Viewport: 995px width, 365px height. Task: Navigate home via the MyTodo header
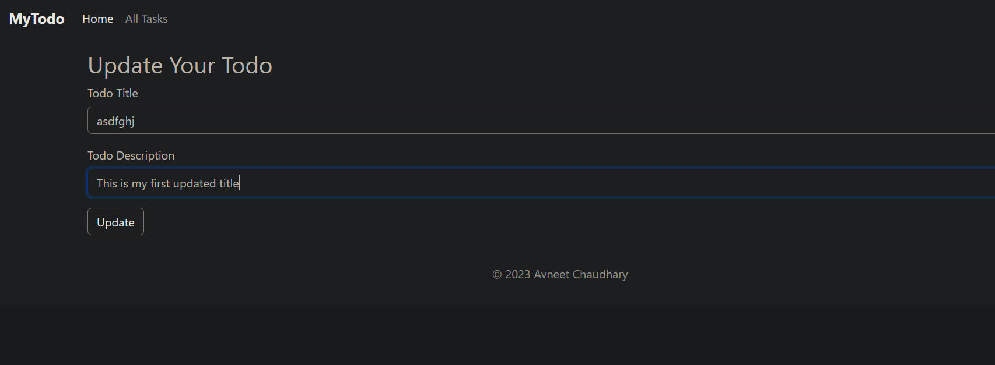pyautogui.click(x=36, y=19)
